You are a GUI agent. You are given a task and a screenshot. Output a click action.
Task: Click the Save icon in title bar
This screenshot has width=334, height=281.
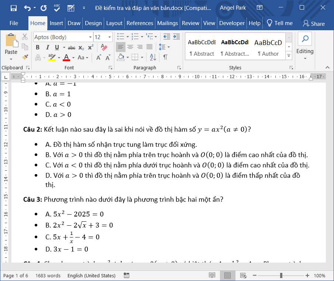coord(14,8)
